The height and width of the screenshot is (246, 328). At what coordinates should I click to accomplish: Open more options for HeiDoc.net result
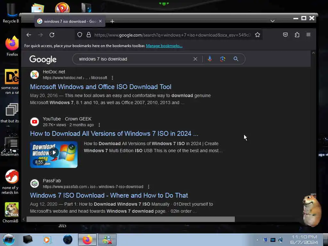point(112,78)
